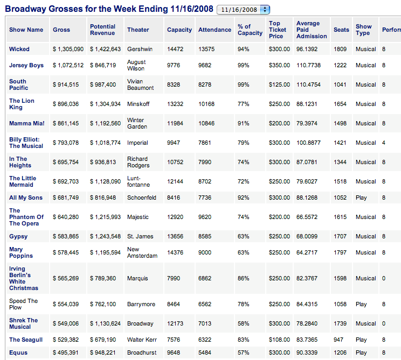The image size is (401, 360).
Task: Click Gypsy seats value 1707
Action: click(340, 236)
